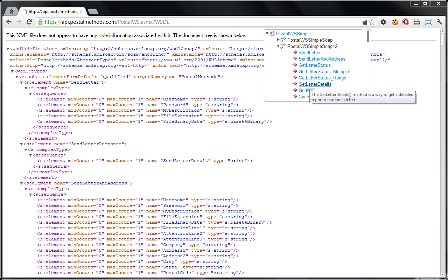Select the api.postalmethods tab
This screenshot has width=448, height=280.
coord(52,11)
